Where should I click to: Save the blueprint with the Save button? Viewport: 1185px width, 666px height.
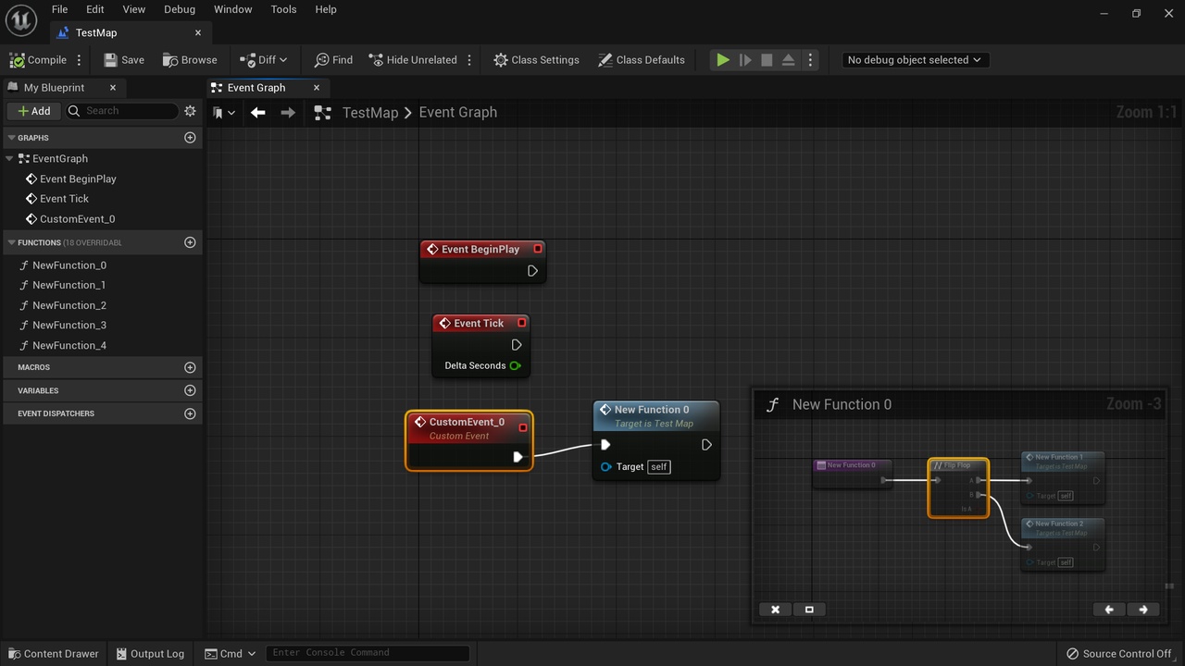pos(124,59)
